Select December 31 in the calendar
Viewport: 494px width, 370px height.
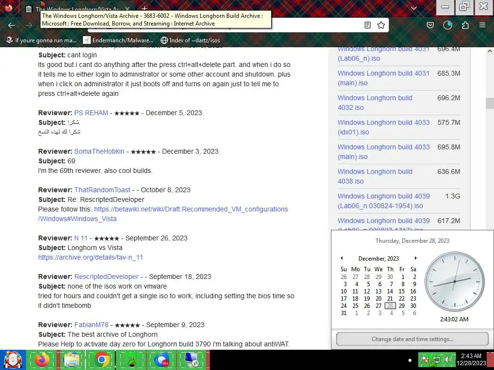343,313
